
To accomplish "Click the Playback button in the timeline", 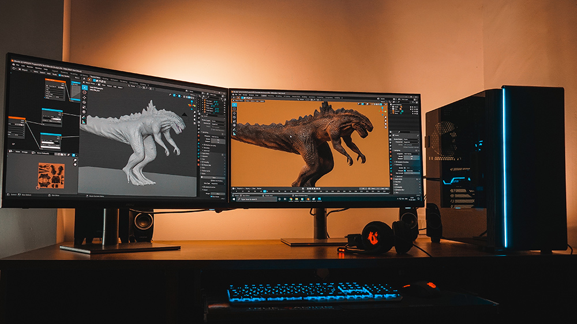I will point(239,188).
